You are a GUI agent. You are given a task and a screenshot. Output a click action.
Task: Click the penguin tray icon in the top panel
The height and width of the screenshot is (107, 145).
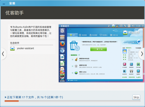117,26
